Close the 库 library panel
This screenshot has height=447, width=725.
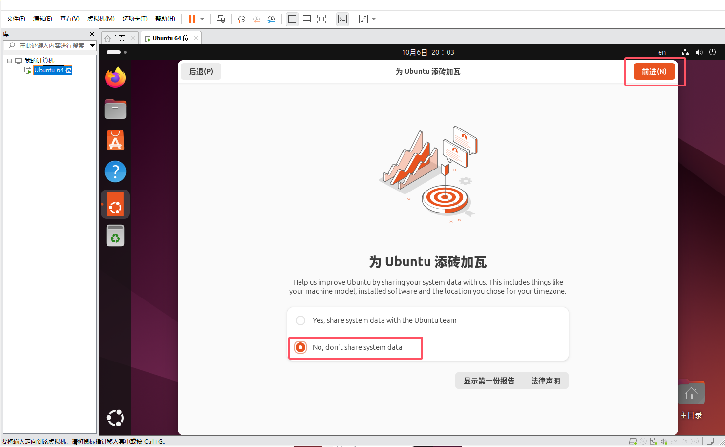point(92,34)
